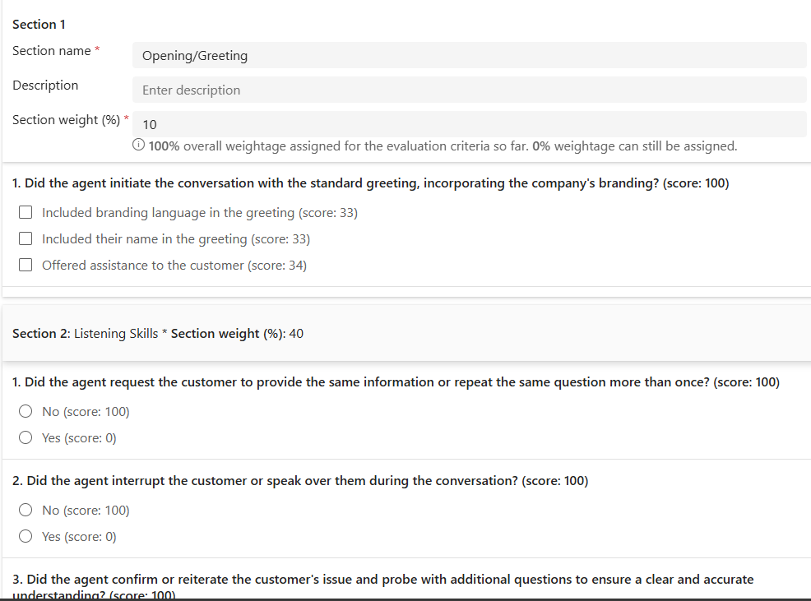Click the standard greeting question text
811x601 pixels.
[370, 183]
